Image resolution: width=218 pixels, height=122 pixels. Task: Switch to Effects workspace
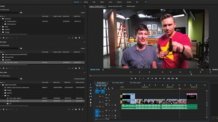102,2
